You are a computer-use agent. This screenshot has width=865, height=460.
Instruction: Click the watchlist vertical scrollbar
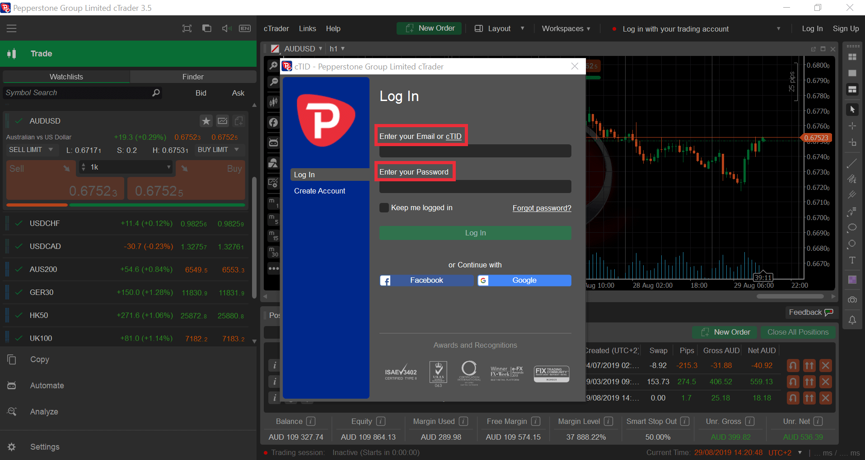(254, 238)
